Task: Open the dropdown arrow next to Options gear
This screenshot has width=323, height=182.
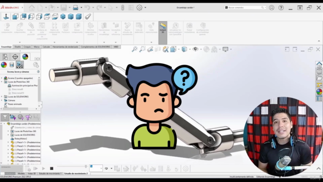Action: [145, 8]
